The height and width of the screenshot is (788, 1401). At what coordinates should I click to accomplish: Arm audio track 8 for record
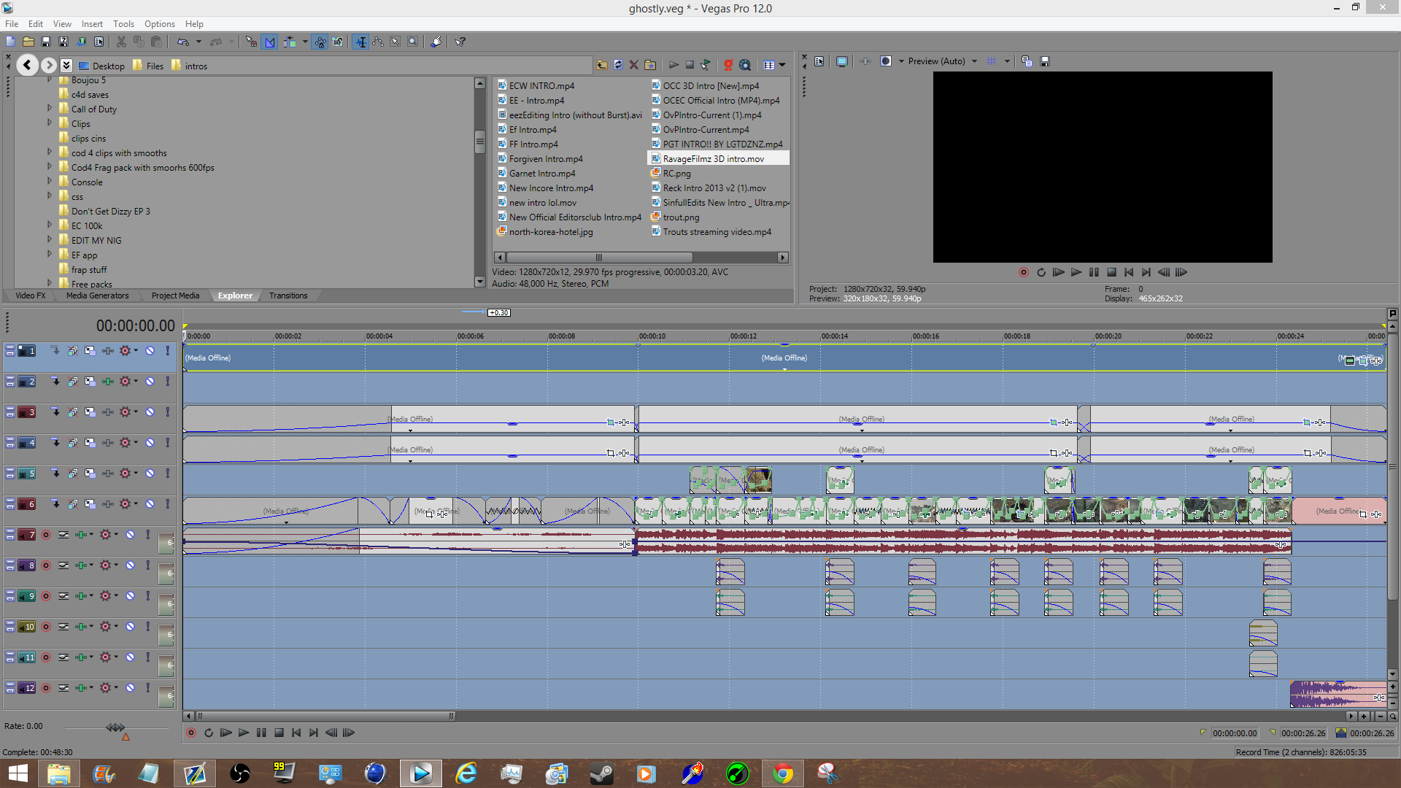tap(46, 565)
